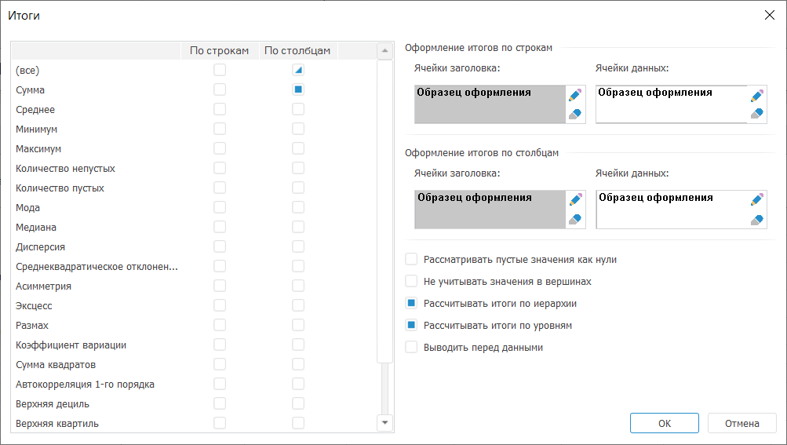Enable 'Рассматривать пустые значения как нули' checkbox
The width and height of the screenshot is (787, 445).
click(411, 259)
